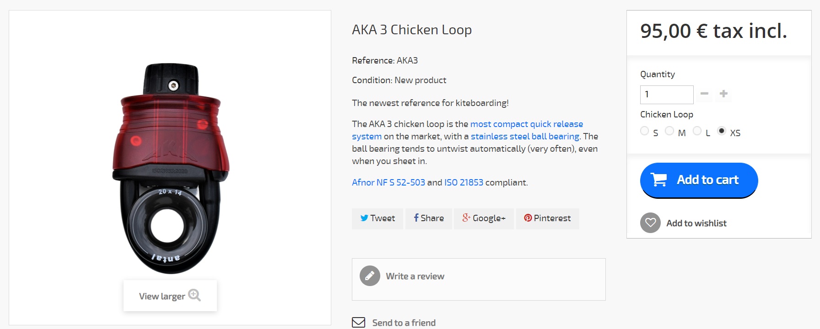Viewport: 820px width, 329px height.
Task: Click the Pinterest icon
Action: (x=528, y=218)
